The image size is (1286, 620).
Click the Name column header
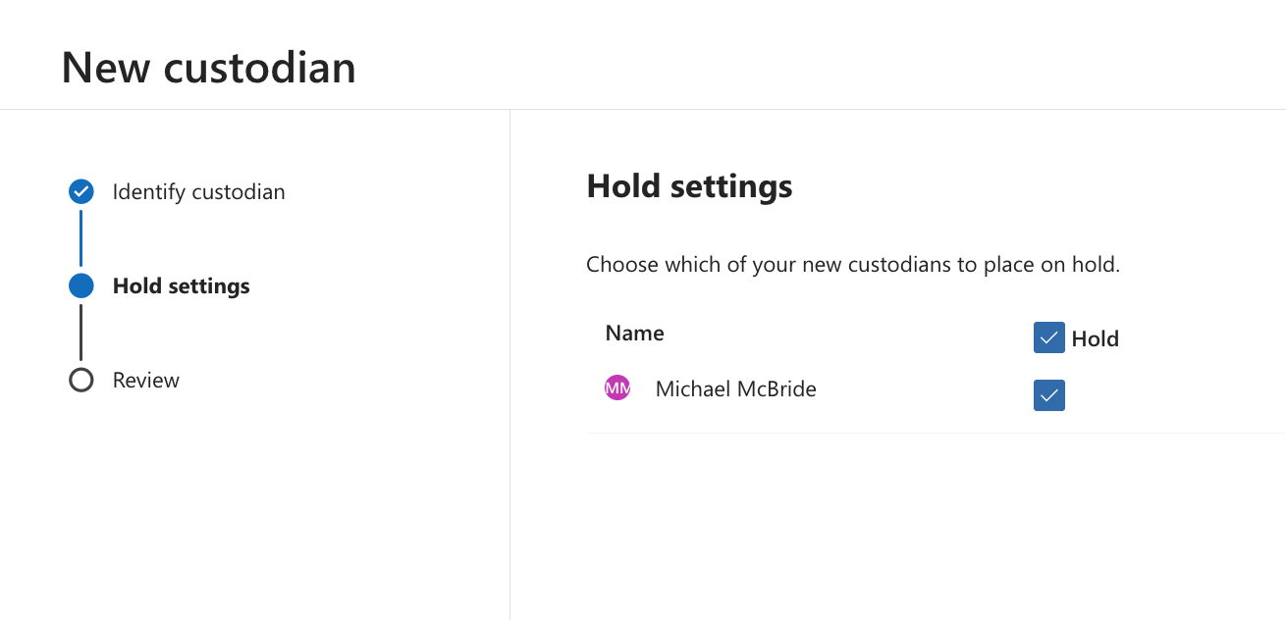(x=634, y=333)
